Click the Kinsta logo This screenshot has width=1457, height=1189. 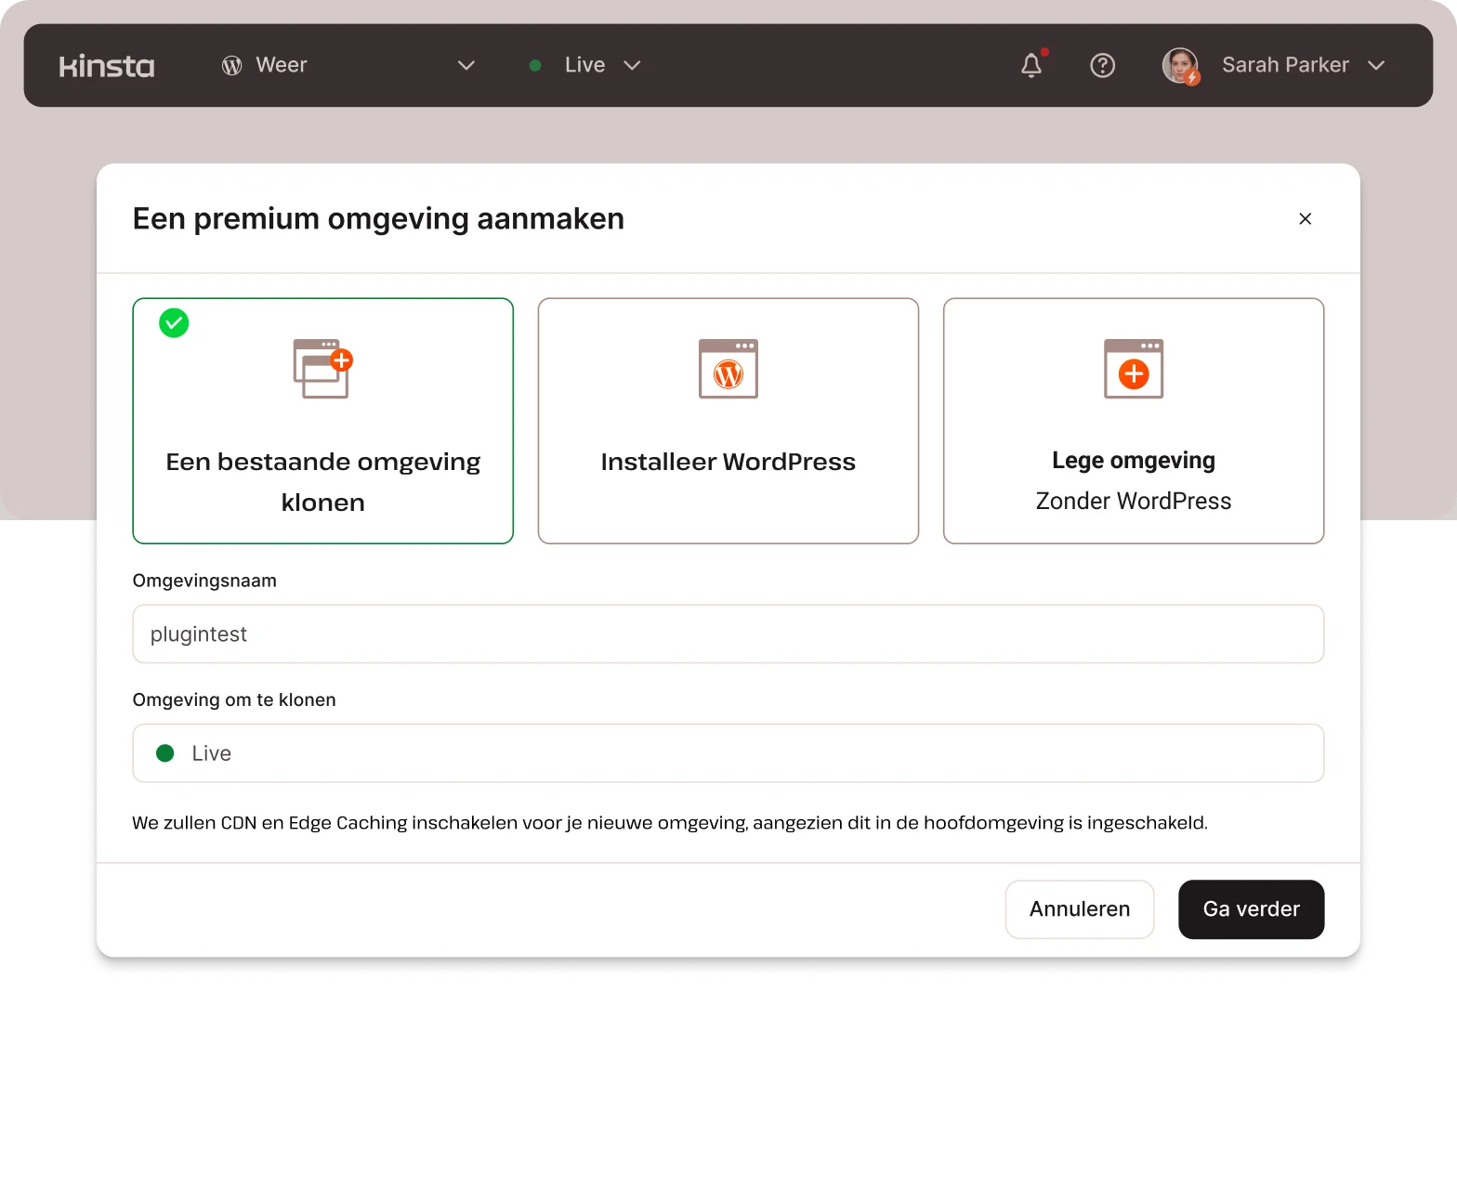pyautogui.click(x=107, y=66)
